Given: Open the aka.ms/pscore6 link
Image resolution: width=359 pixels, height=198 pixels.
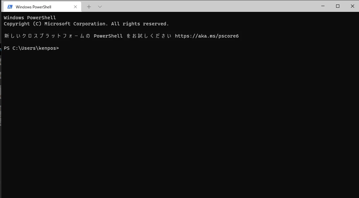Looking at the screenshot, I should 207,36.
